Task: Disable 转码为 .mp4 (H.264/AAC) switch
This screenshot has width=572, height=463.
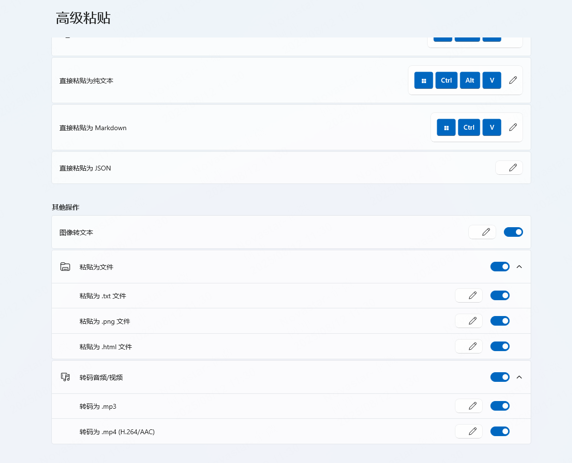Action: pos(500,432)
